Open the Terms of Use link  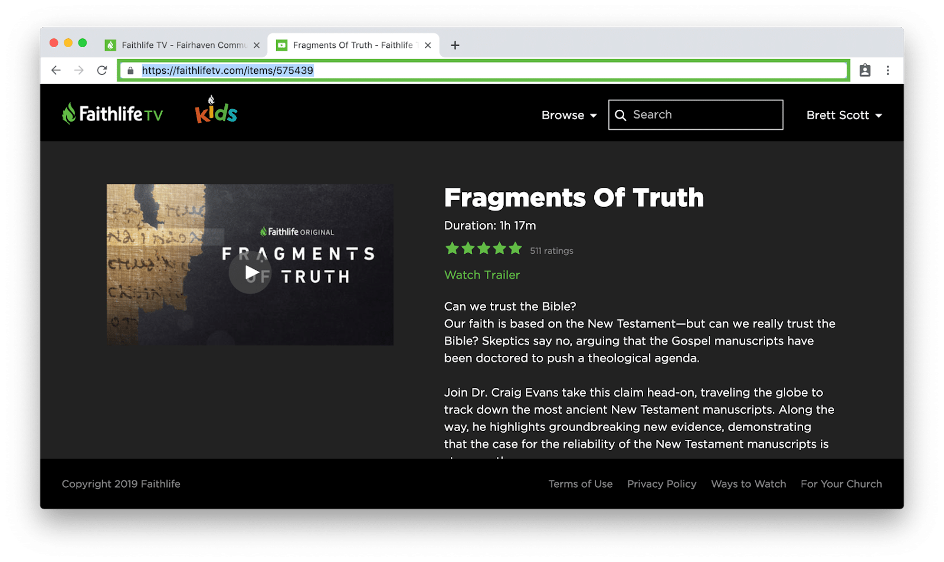[581, 484]
